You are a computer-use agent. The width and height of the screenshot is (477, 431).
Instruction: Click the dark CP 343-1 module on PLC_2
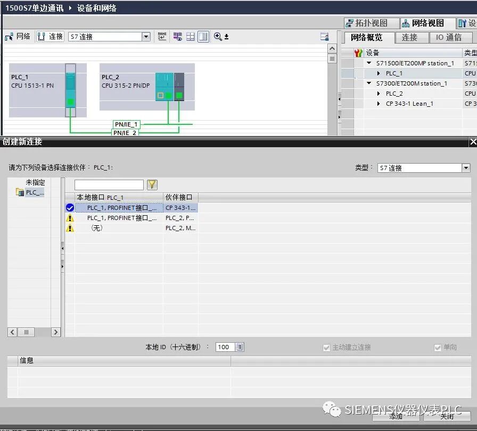pos(179,87)
